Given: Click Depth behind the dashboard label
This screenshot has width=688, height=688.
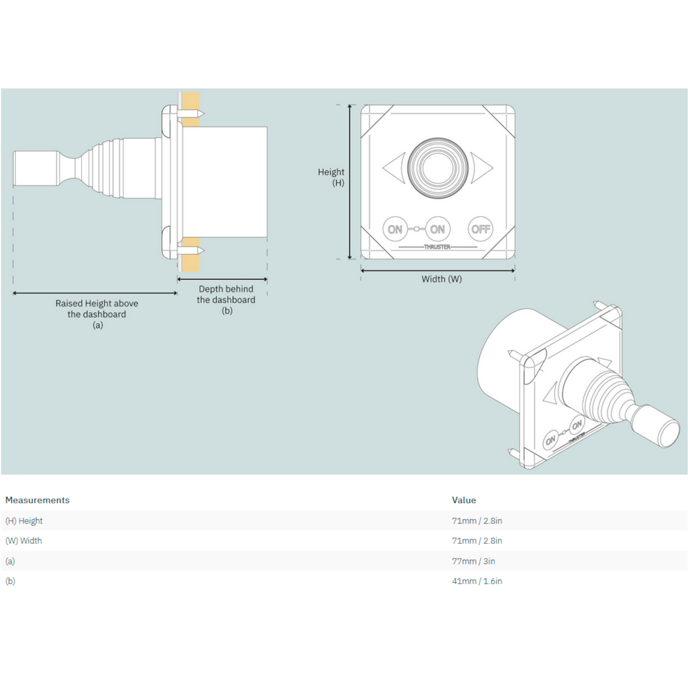Looking at the screenshot, I should pyautogui.click(x=226, y=299).
